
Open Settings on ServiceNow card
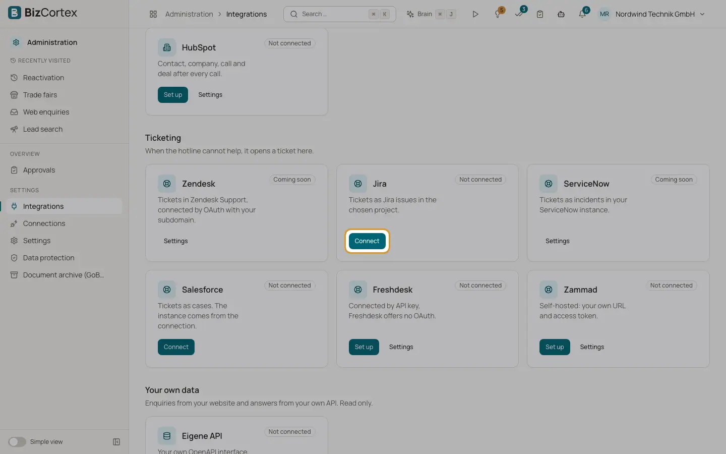pyautogui.click(x=557, y=241)
